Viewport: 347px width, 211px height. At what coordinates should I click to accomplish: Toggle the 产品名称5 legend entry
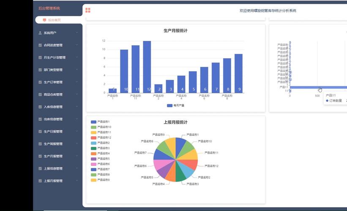click(x=100, y=159)
